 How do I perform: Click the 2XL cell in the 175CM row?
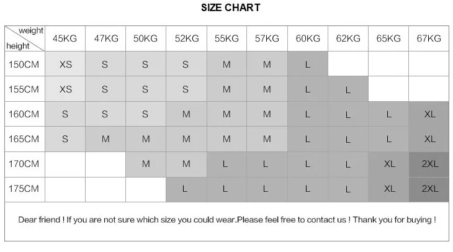429,189
